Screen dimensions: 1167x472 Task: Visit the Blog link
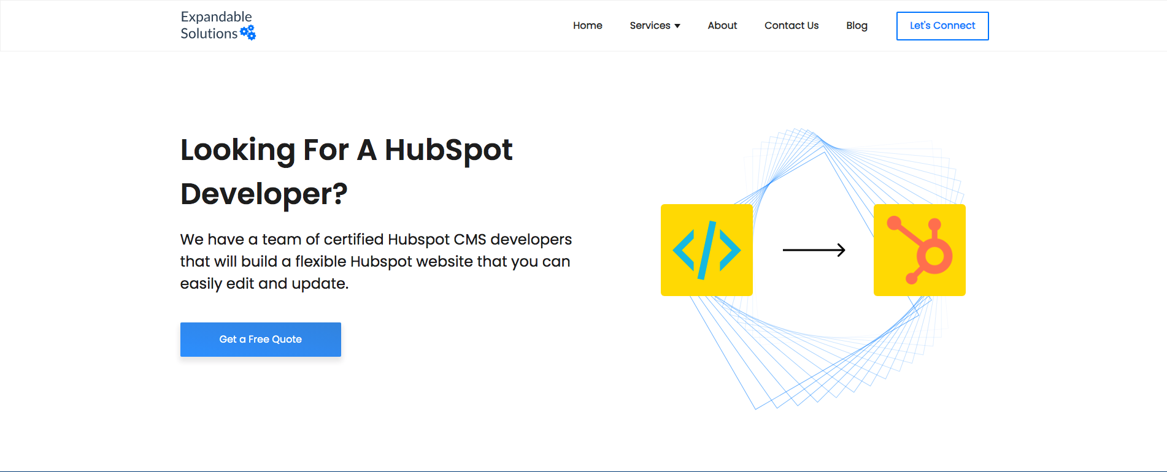click(857, 26)
